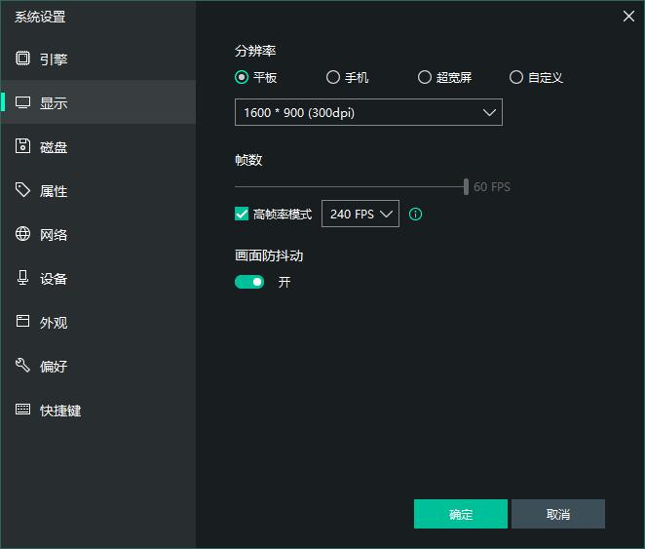Click the 快捷键 keyboard icon
This screenshot has height=549, width=645.
(x=22, y=410)
